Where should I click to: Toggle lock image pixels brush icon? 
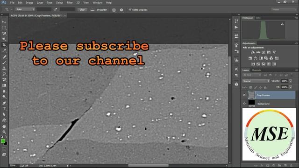pyautogui.click(x=256, y=87)
